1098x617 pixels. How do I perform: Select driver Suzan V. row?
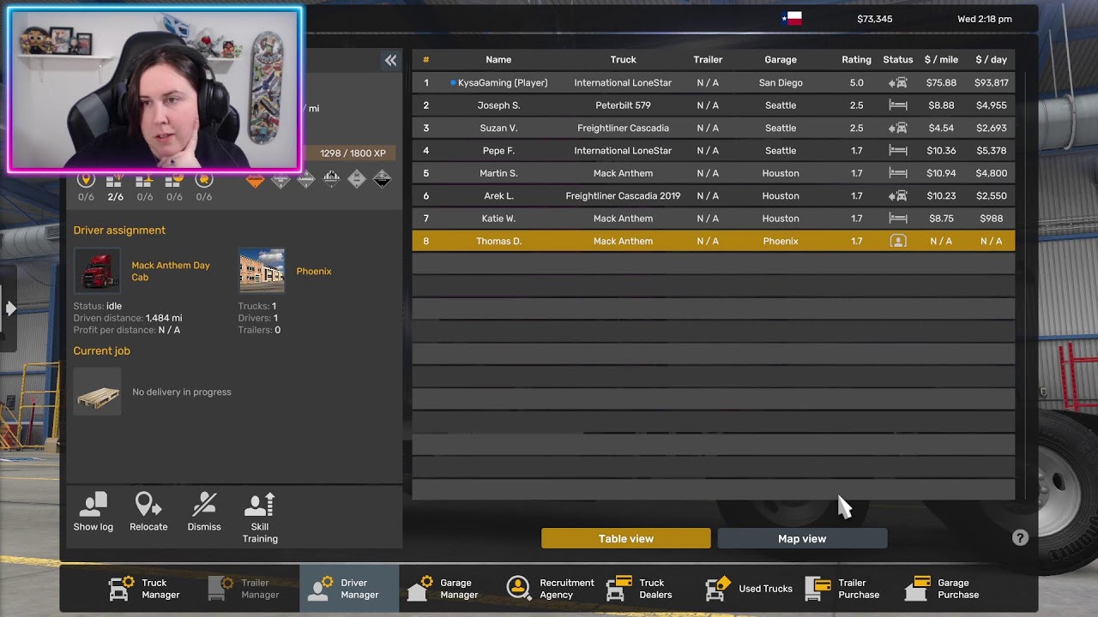(713, 128)
